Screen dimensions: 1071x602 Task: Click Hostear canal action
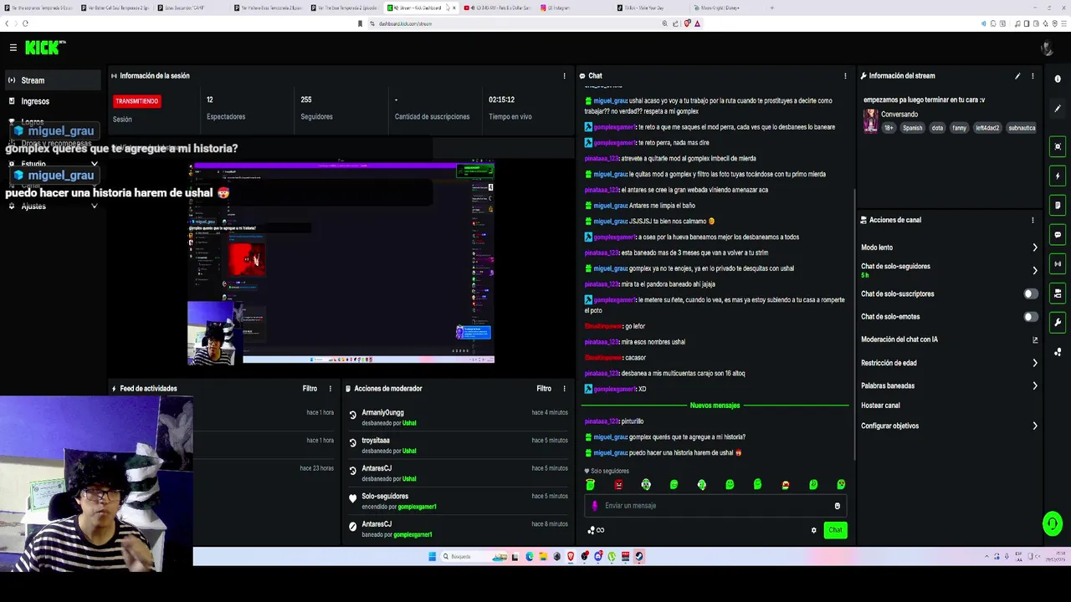tap(880, 406)
